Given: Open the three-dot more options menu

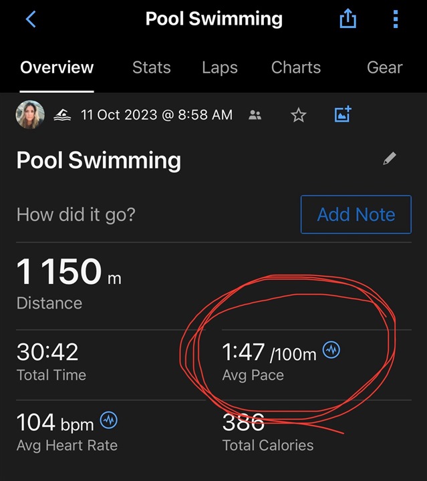Looking at the screenshot, I should [x=396, y=19].
